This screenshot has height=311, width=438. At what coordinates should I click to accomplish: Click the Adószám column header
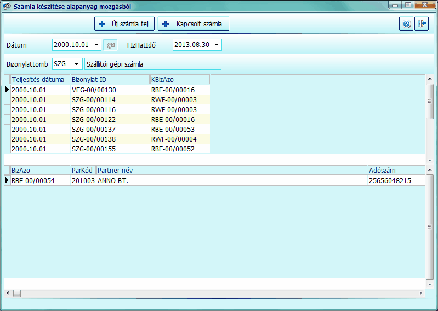[396, 170]
